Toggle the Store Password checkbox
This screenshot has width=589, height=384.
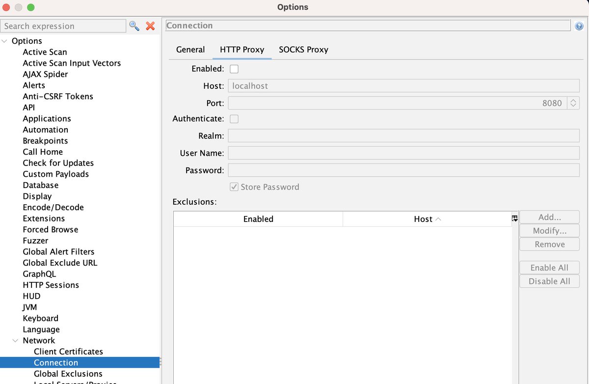[x=234, y=187]
